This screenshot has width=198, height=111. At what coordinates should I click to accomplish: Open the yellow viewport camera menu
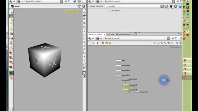tap(77, 11)
